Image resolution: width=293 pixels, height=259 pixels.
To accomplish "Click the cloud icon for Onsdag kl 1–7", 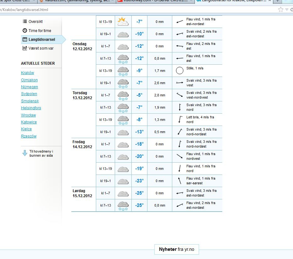I will click(123, 47).
